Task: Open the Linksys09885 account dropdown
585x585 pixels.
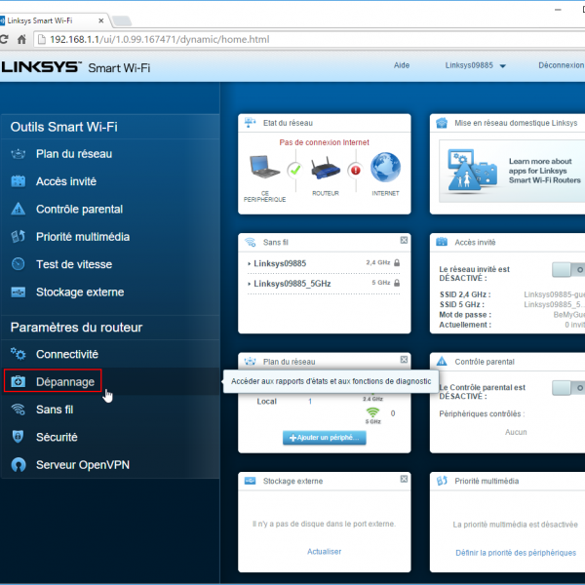Action: [476, 66]
